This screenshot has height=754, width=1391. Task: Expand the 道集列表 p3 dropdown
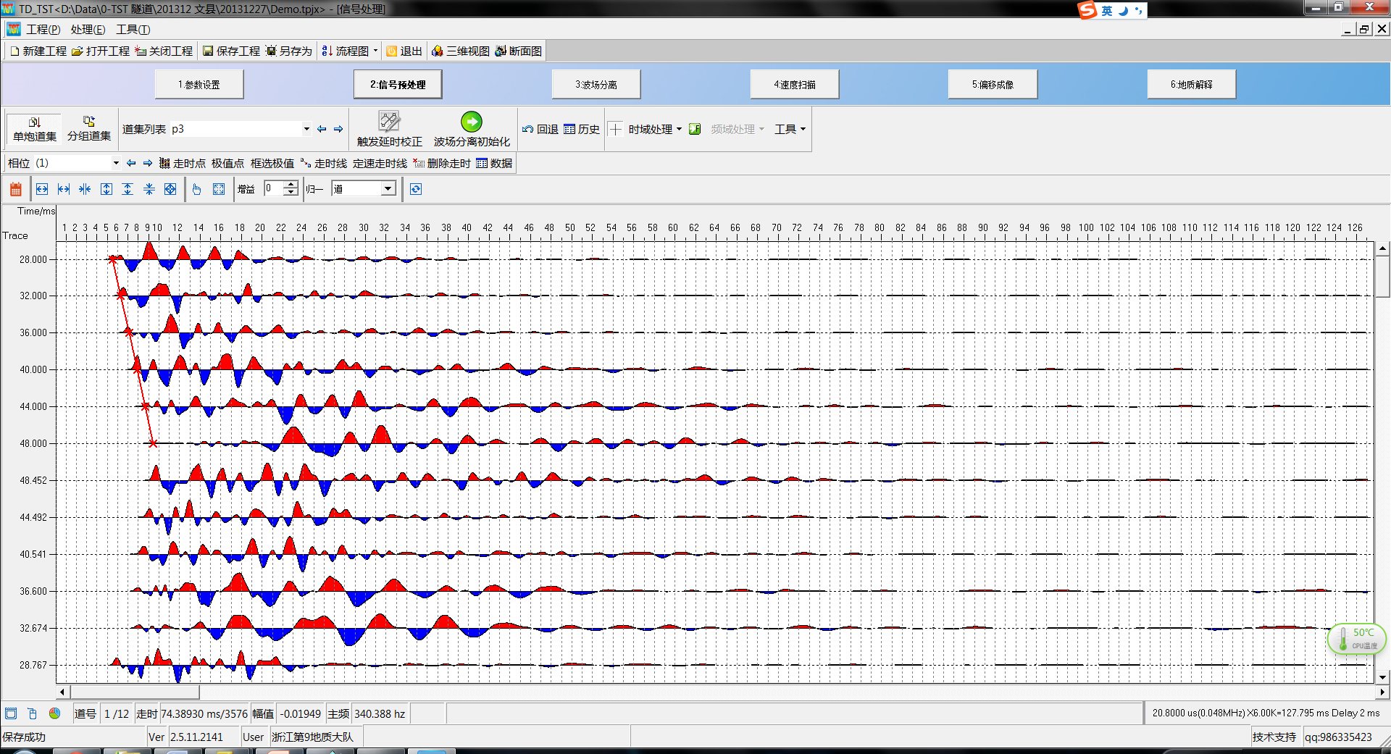tap(306, 129)
